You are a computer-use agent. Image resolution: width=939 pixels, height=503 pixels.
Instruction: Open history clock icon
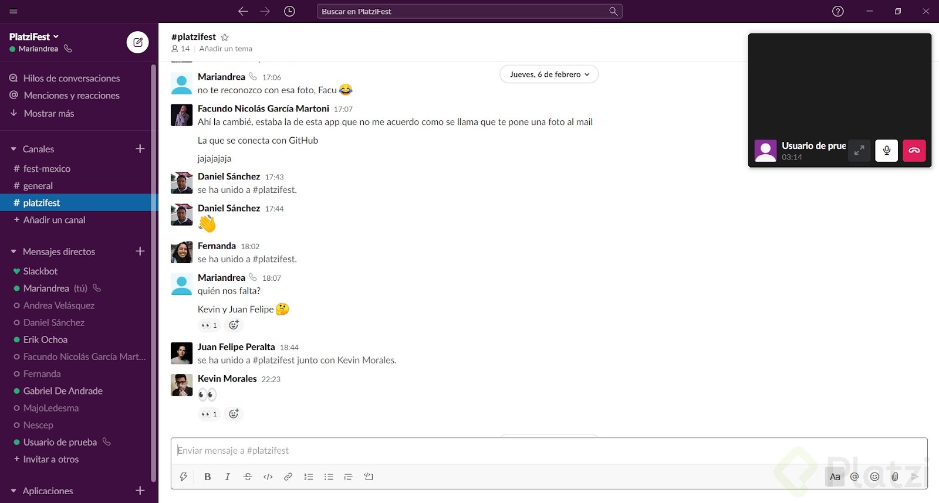tap(289, 11)
